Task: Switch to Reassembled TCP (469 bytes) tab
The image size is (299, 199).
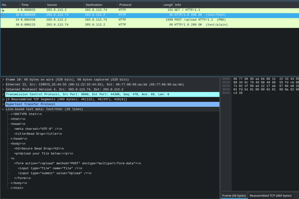Action: tap(270, 196)
